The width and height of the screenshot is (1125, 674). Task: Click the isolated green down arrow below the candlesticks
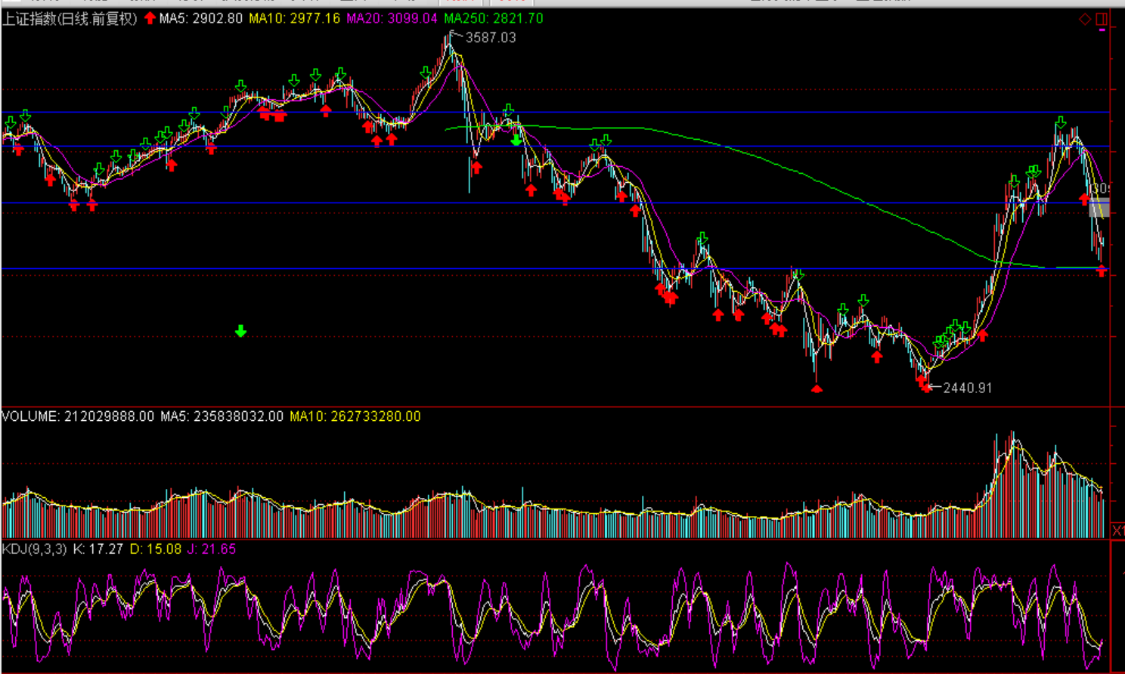coord(240,331)
